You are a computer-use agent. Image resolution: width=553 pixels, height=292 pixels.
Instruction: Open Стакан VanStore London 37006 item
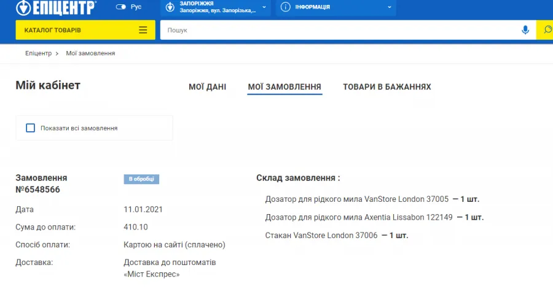click(321, 236)
